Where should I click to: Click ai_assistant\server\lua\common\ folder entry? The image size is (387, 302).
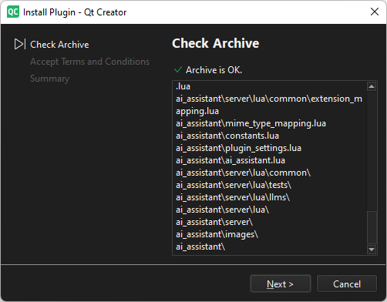243,173
